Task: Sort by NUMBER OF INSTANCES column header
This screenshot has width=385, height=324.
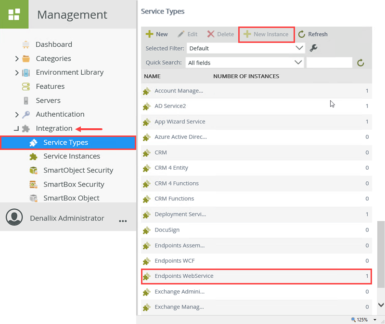Action: pos(246,76)
